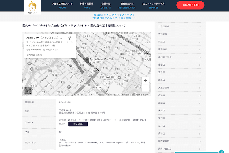Click the 関内 subway station icon on map
229x153 pixels.
click(99, 71)
